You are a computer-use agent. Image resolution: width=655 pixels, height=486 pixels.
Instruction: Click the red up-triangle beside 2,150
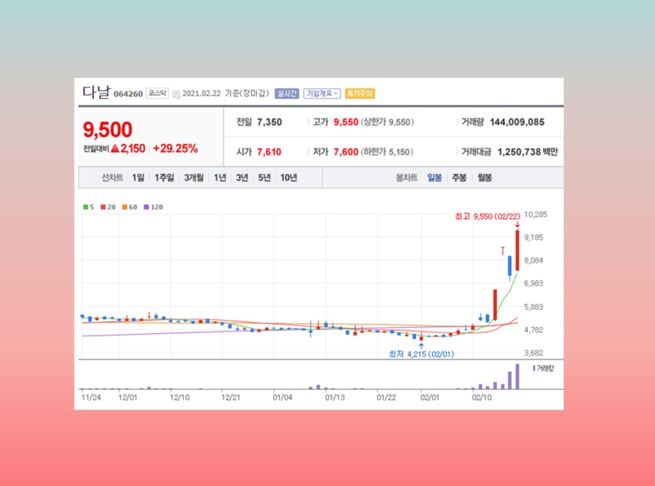115,148
